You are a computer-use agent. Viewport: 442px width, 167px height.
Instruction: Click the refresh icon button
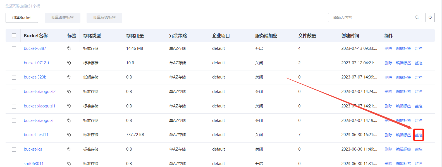430,18
